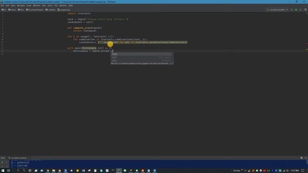Open the Navigate menu

click(x=21, y=5)
